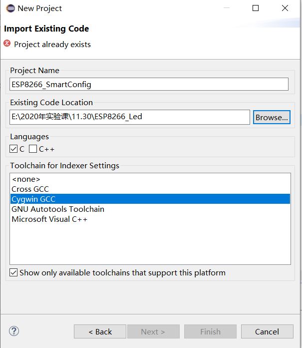Go back with the < Back button
Screen dimensions: 302x348
point(100,331)
